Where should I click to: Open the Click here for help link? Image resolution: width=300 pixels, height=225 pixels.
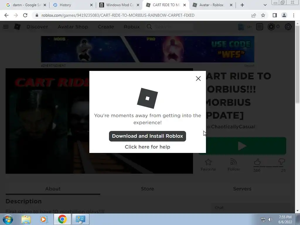pos(147,147)
